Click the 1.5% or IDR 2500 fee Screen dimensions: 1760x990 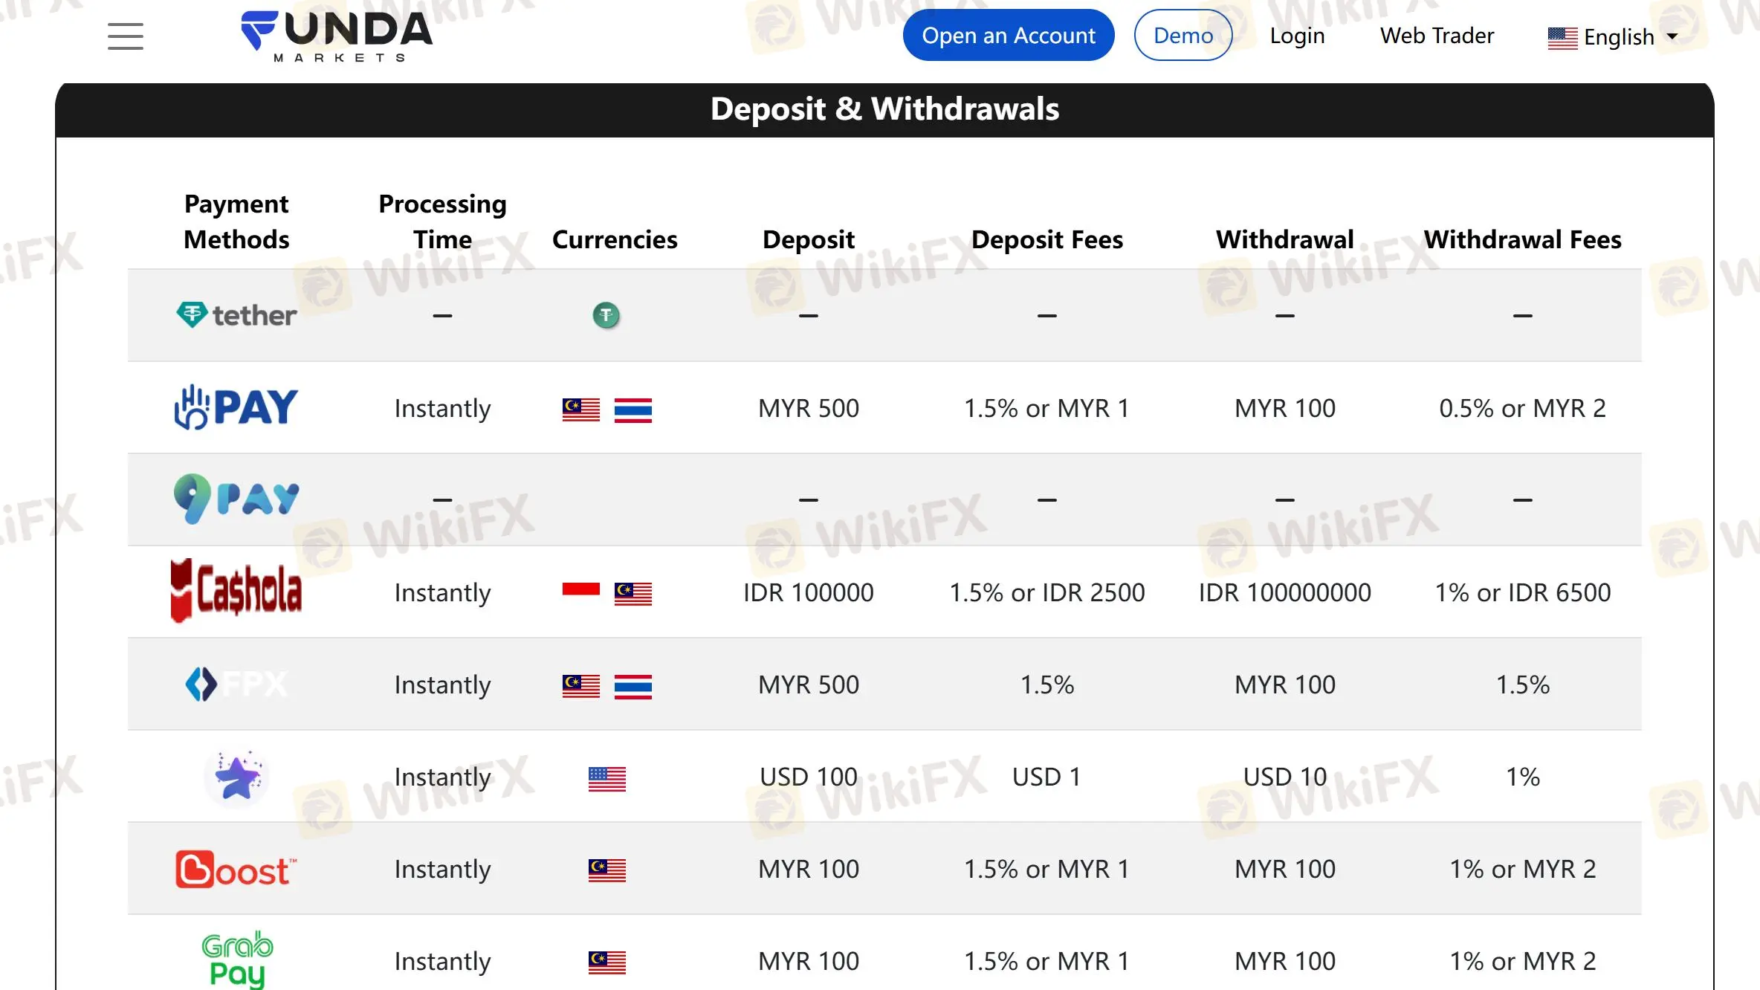1046,592
